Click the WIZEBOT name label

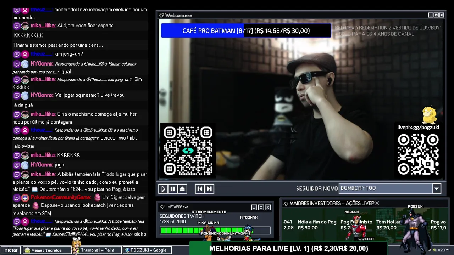[366, 239]
